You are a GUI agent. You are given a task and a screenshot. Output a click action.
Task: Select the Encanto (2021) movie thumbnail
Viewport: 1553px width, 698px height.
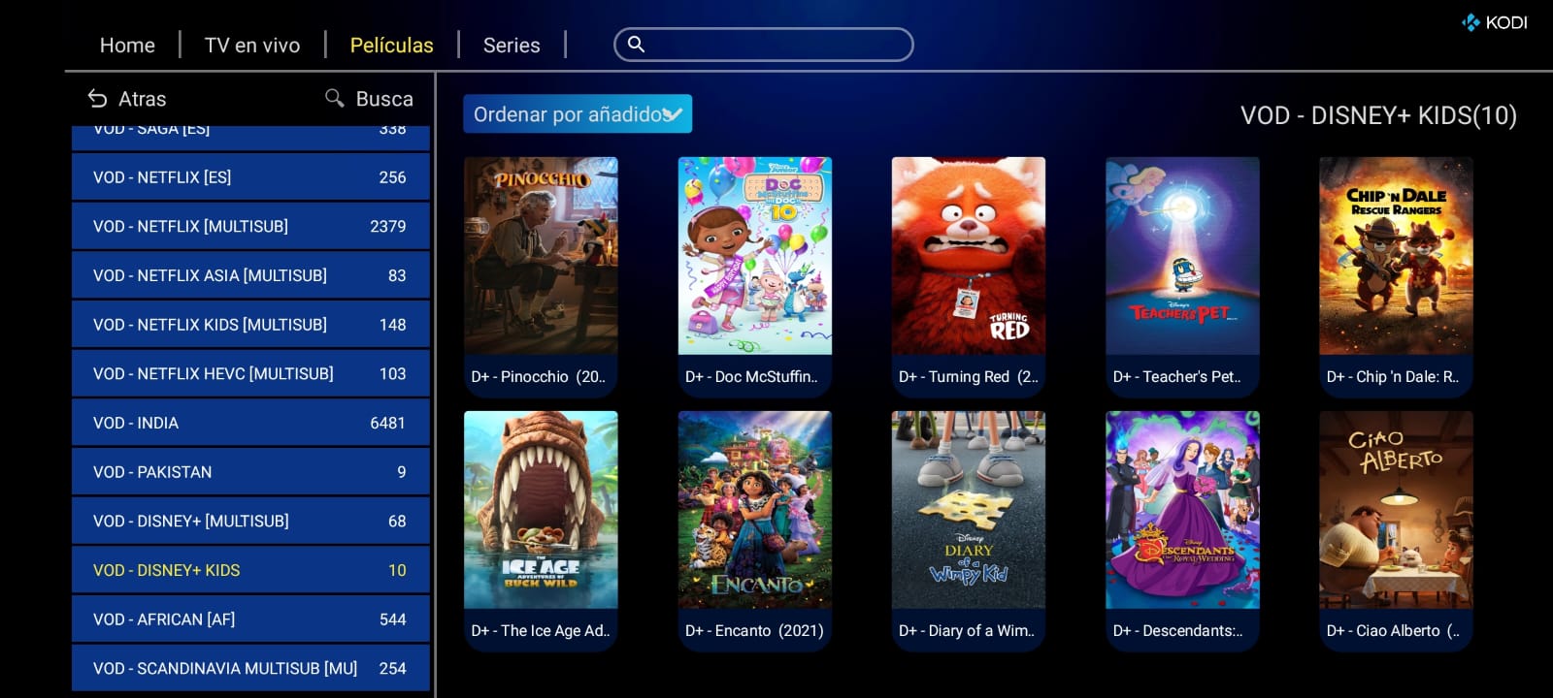point(755,510)
